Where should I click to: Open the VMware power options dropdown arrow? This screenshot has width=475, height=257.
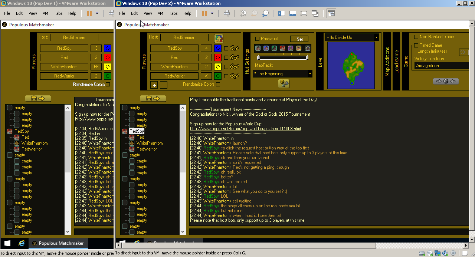(212, 13)
